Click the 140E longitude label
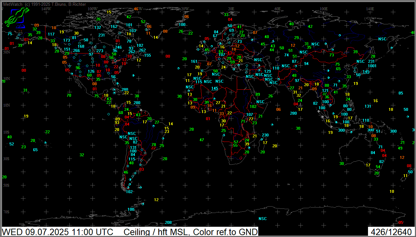 (x=370, y=9)
